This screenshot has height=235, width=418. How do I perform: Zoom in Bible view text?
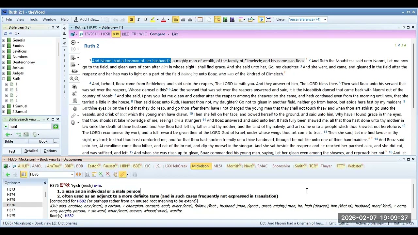pyautogui.click(x=72, y=79)
